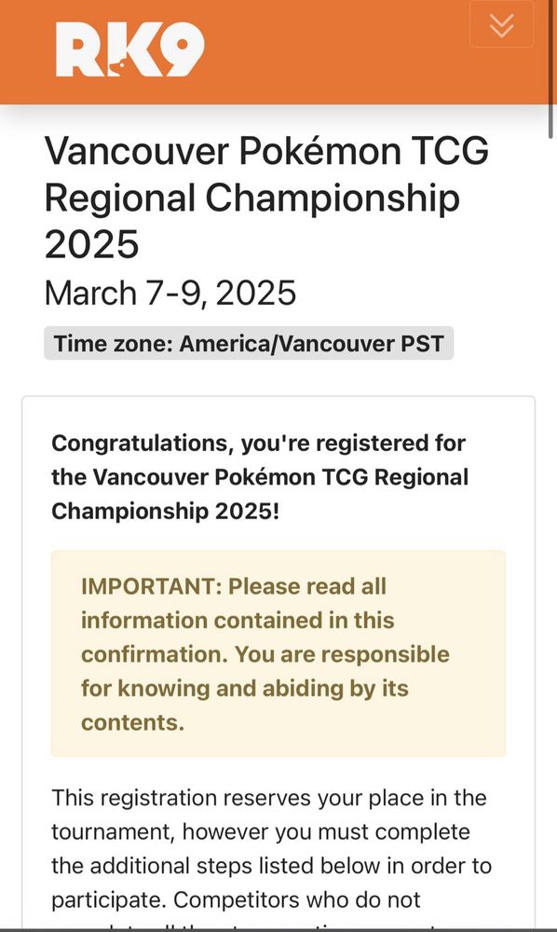Click the page's vertical scrollbar thumb
557x932 pixels.
[552, 70]
